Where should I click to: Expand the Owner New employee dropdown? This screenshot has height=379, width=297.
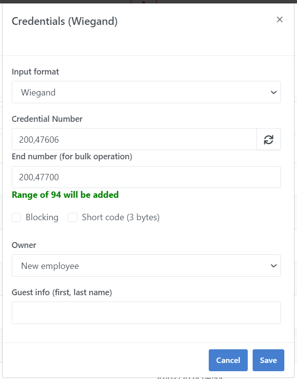click(x=146, y=266)
